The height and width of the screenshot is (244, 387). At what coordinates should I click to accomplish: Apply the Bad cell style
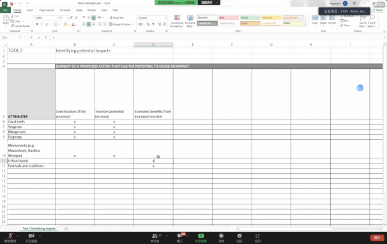tap(229, 17)
